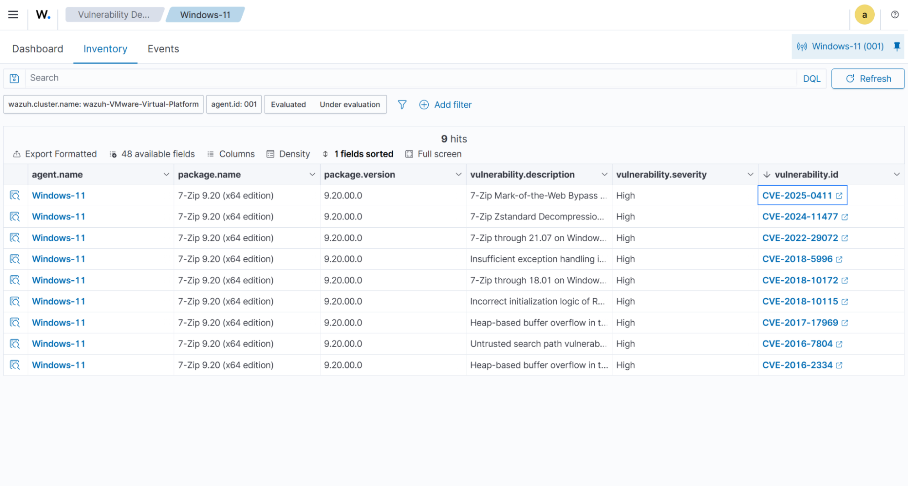Expand package.version column options
The image size is (908, 486).
coord(458,175)
